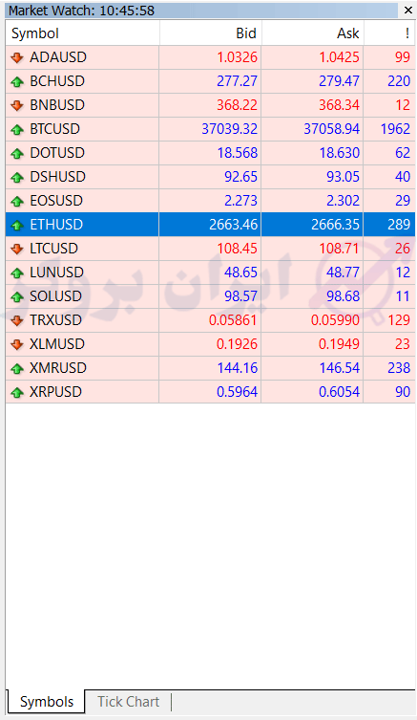Click the Ask column header
The height and width of the screenshot is (720, 417).
pos(313,33)
